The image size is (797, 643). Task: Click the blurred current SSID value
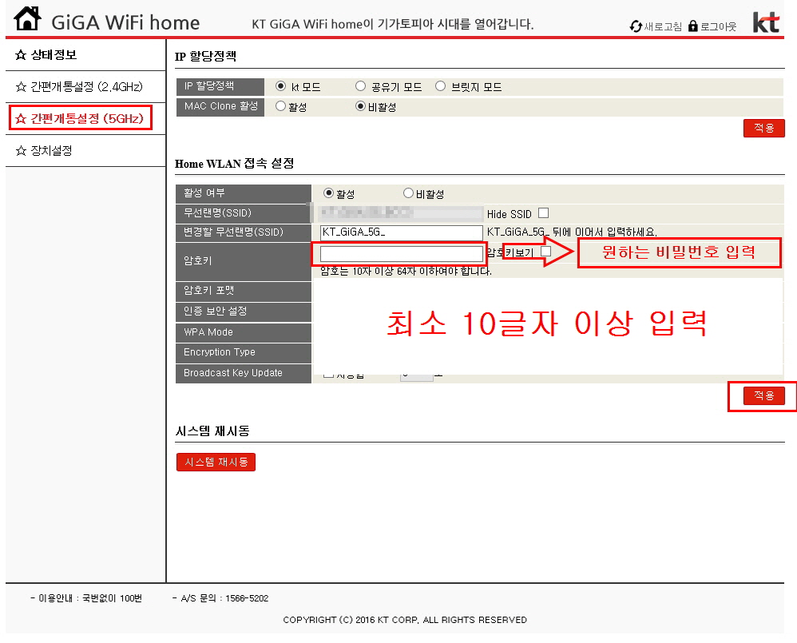click(x=402, y=212)
